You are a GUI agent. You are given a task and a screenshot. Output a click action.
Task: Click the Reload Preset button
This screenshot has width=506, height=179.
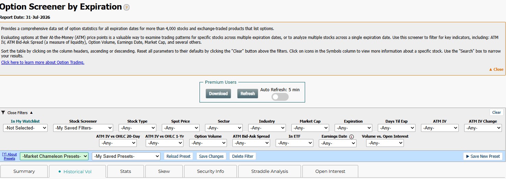click(178, 156)
